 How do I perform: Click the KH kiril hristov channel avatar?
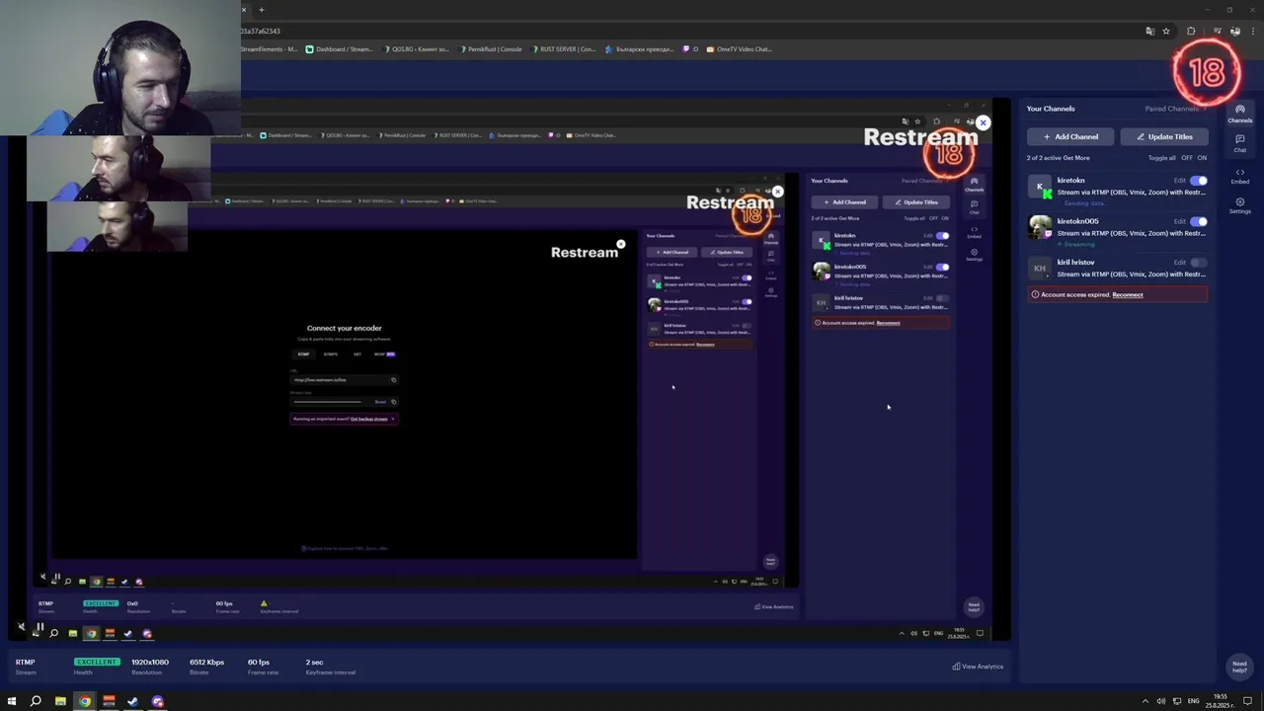1039,268
